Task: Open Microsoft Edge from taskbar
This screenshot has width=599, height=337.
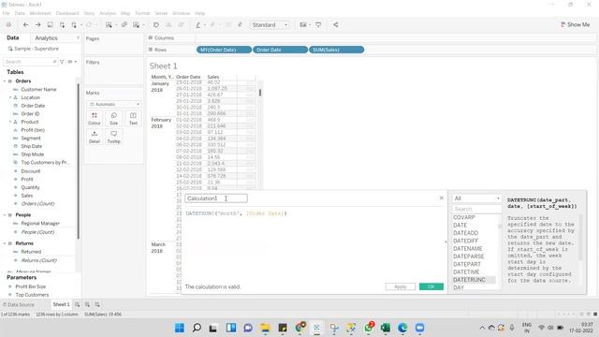Action: click(402, 328)
